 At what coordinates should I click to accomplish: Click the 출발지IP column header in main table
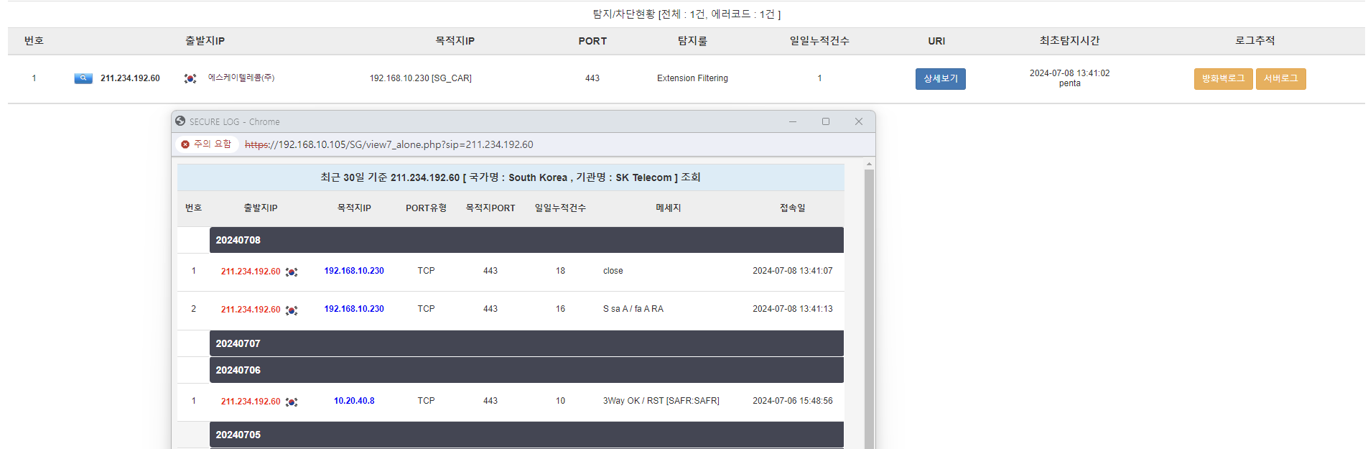(205, 41)
